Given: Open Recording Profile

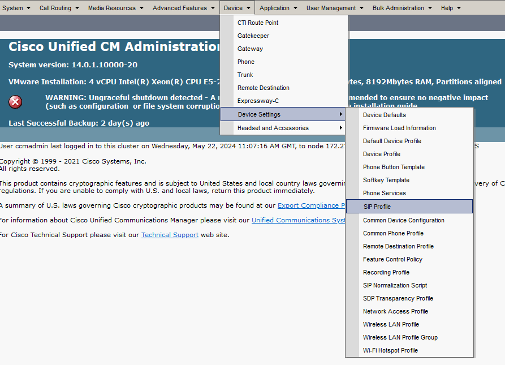Looking at the screenshot, I should [409, 273].
